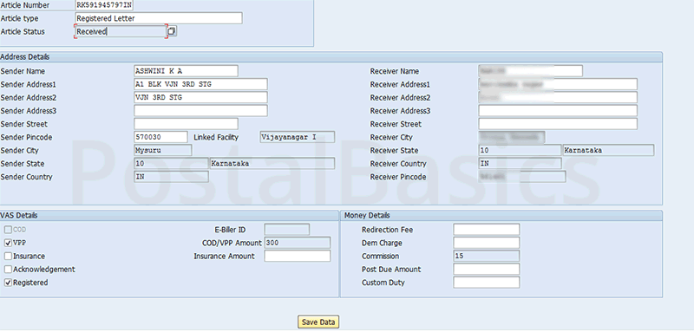Click Receiver State name field Karnataka
The image size is (694, 332).
click(x=609, y=150)
